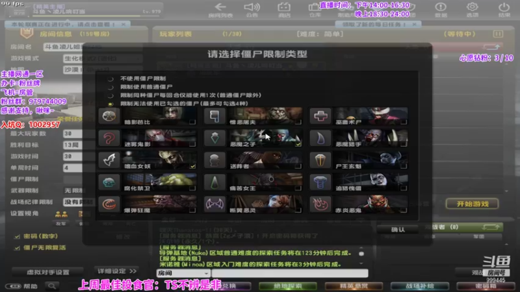
Task: Click the 追猎傀儡 screw icon
Action: pos(320,182)
